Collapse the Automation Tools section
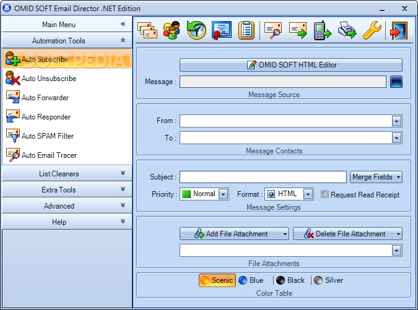This screenshot has height=310, width=418. [x=123, y=40]
